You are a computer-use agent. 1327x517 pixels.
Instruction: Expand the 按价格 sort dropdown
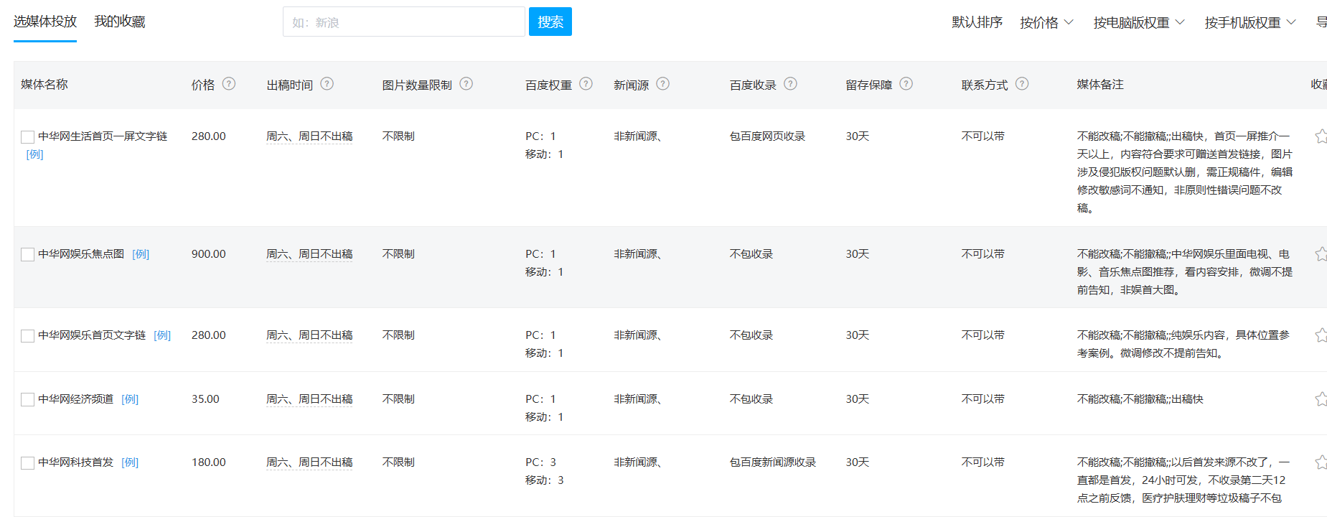coord(1047,22)
